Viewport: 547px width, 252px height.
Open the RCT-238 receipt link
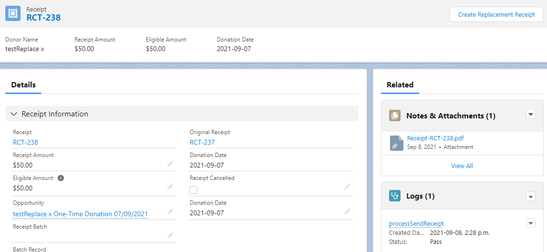[25, 142]
